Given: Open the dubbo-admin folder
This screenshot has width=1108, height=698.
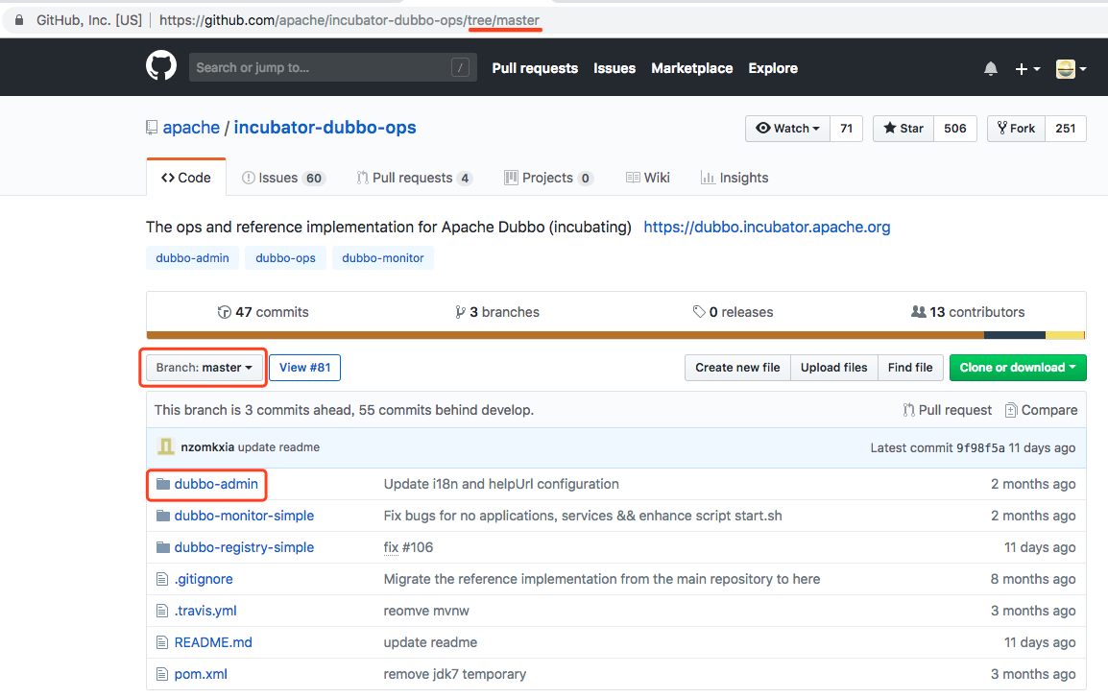Looking at the screenshot, I should coord(216,484).
